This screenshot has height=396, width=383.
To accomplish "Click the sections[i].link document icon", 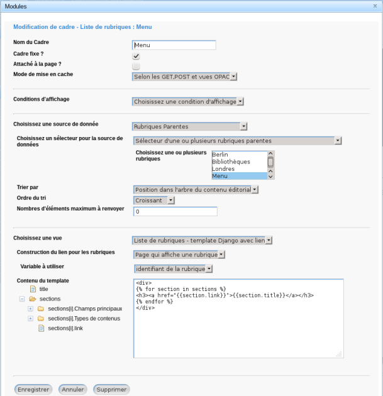I will pyautogui.click(x=41, y=328).
